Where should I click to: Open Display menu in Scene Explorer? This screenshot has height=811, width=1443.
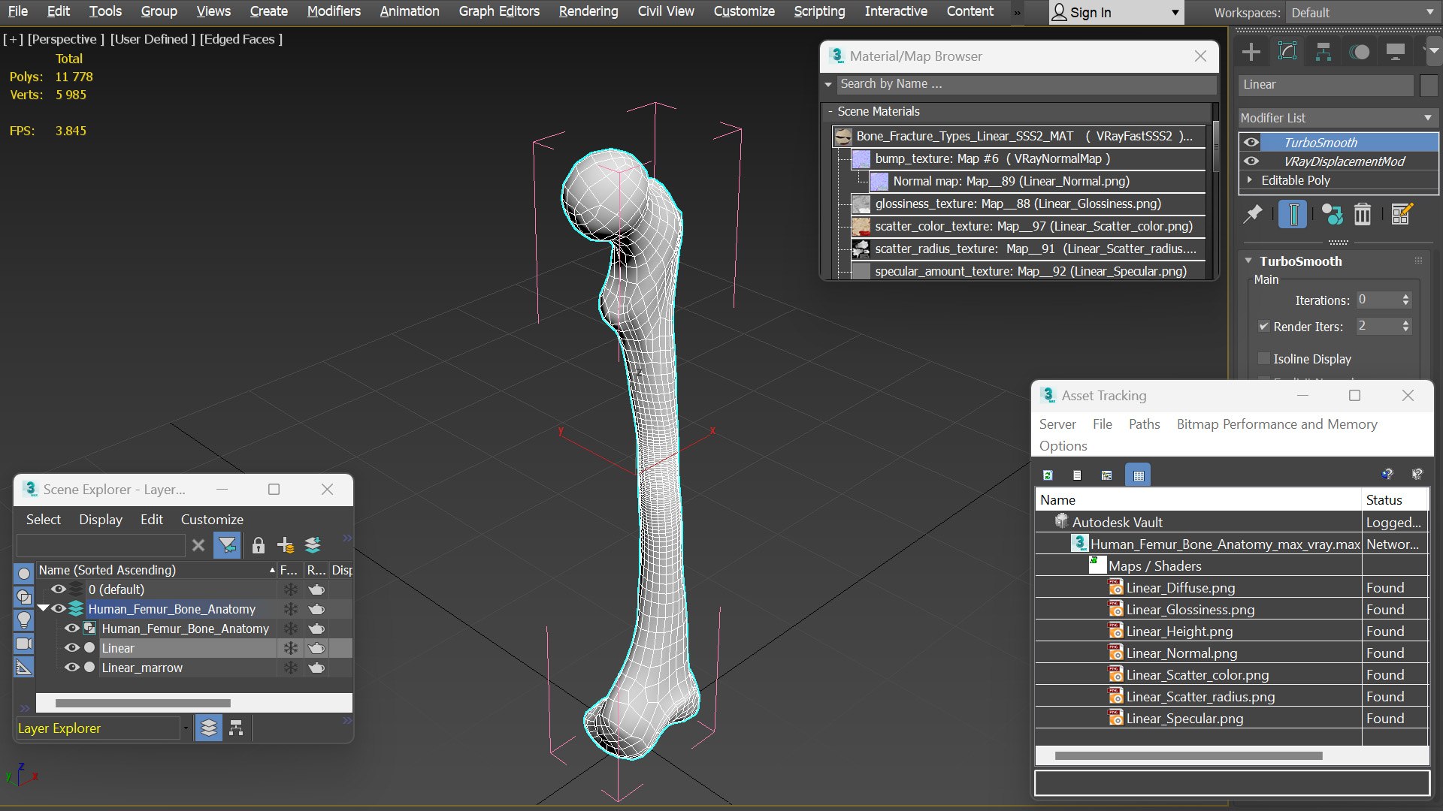tap(101, 519)
